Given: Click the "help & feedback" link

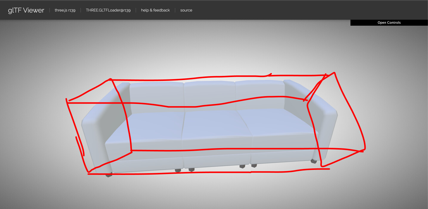Looking at the screenshot, I should pyautogui.click(x=155, y=10).
